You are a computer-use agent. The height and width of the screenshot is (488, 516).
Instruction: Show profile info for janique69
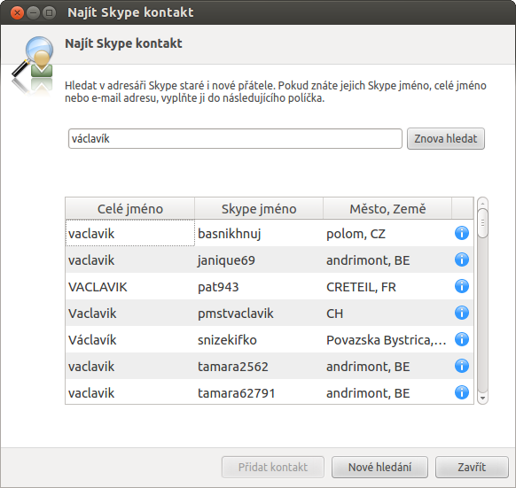462,259
